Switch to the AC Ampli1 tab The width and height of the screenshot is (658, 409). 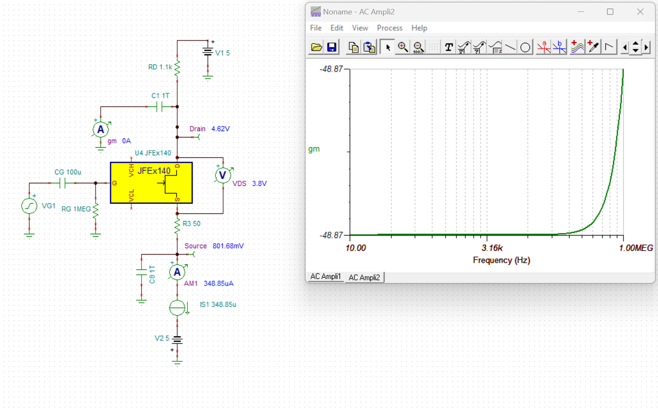tap(326, 277)
